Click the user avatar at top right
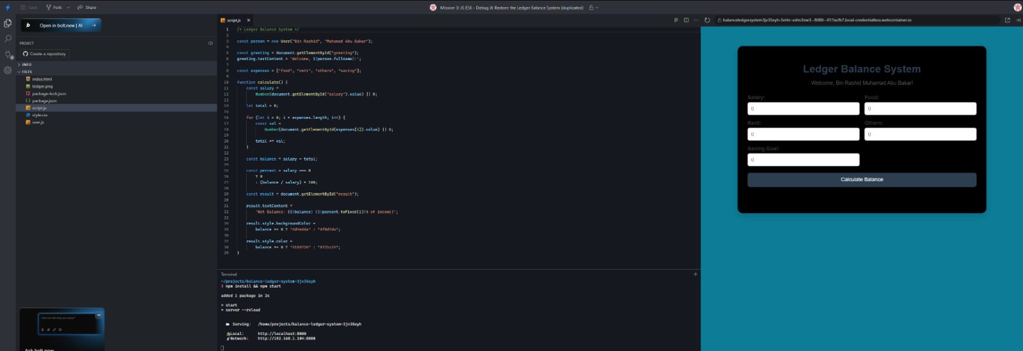The height and width of the screenshot is (351, 1023). click(1017, 8)
